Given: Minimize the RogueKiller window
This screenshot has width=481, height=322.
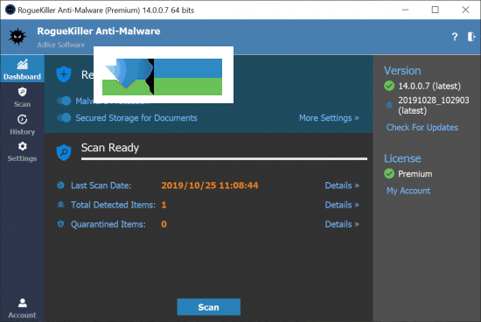Looking at the screenshot, I should (x=405, y=10).
